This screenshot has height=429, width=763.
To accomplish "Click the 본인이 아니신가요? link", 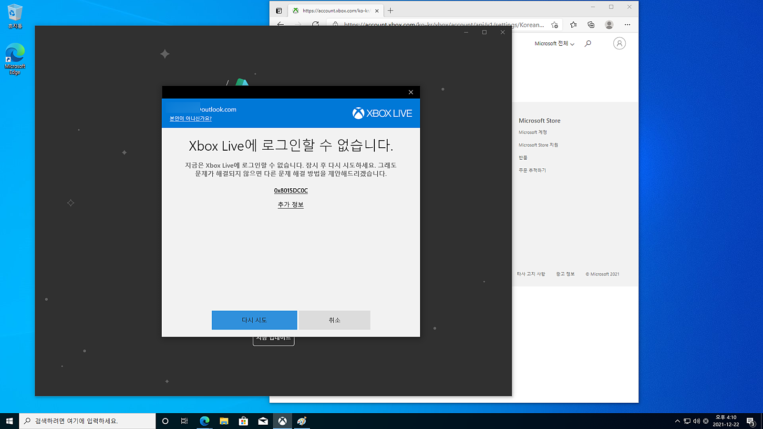I will [191, 119].
